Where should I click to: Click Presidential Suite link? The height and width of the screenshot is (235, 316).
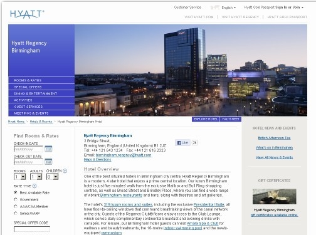pyautogui.click(x=209, y=204)
